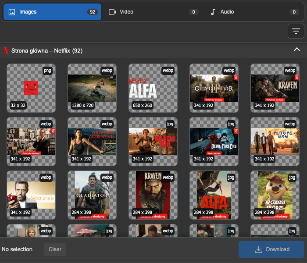
Task: Select the Kraven 284 x 398 poster
Action: (x=153, y=195)
